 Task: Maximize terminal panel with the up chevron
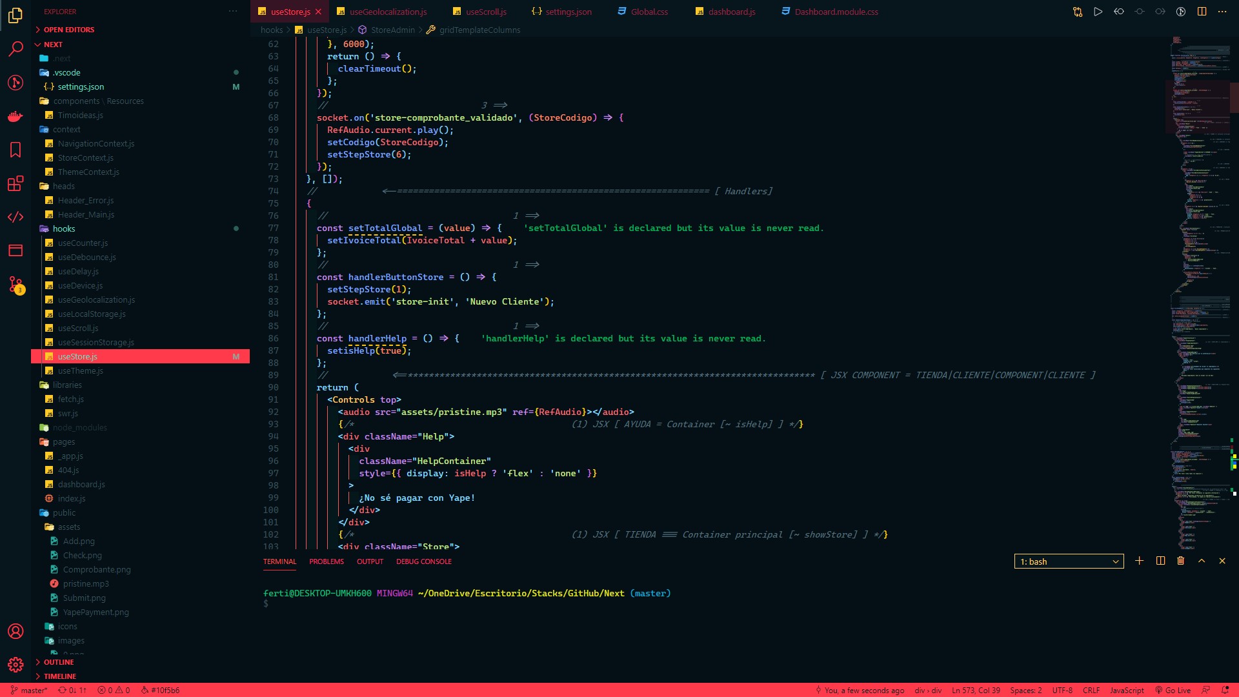pos(1201,561)
